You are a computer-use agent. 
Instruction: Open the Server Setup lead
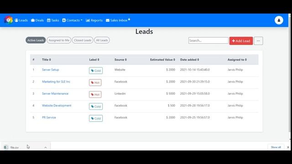point(51,70)
